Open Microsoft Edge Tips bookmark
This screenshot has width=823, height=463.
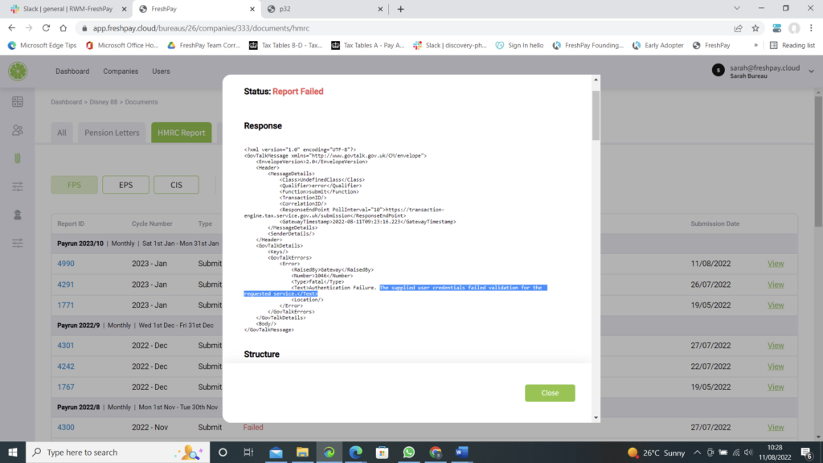pyautogui.click(x=42, y=45)
